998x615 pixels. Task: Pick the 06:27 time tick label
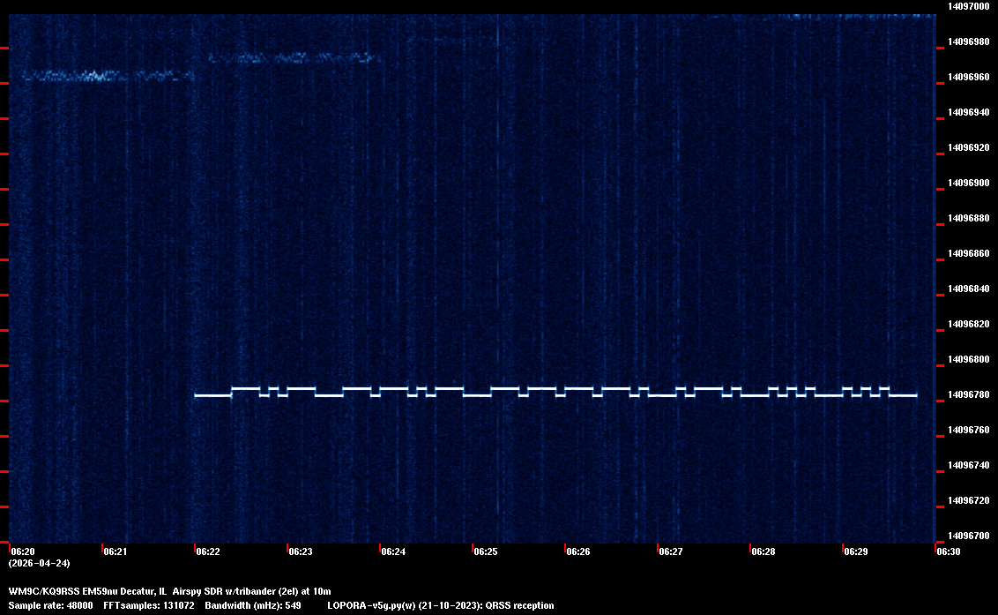671,551
